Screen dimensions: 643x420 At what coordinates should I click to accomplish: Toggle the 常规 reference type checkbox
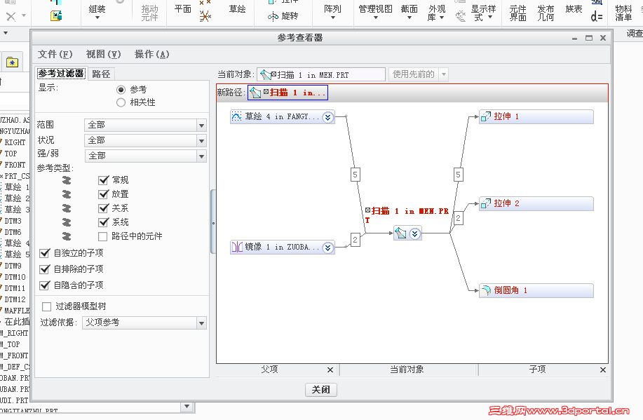(x=103, y=180)
